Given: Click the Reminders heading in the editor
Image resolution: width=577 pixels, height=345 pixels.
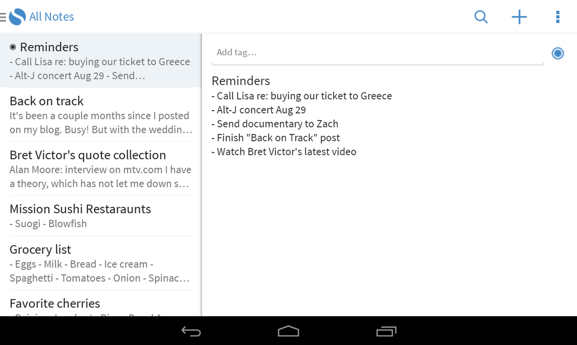Looking at the screenshot, I should (240, 81).
